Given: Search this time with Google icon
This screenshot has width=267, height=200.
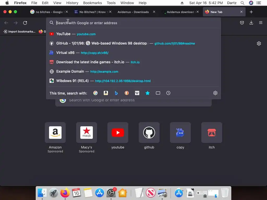Looking at the screenshot, I should coord(95,93).
